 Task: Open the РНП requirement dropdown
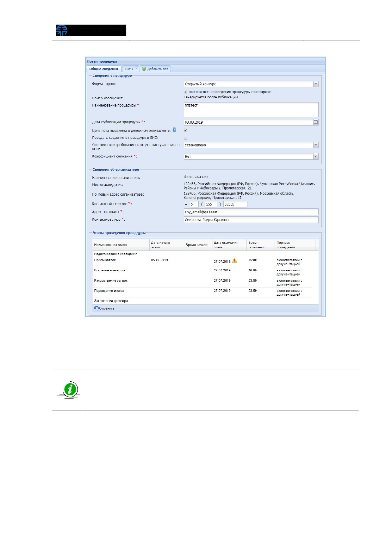[316, 145]
